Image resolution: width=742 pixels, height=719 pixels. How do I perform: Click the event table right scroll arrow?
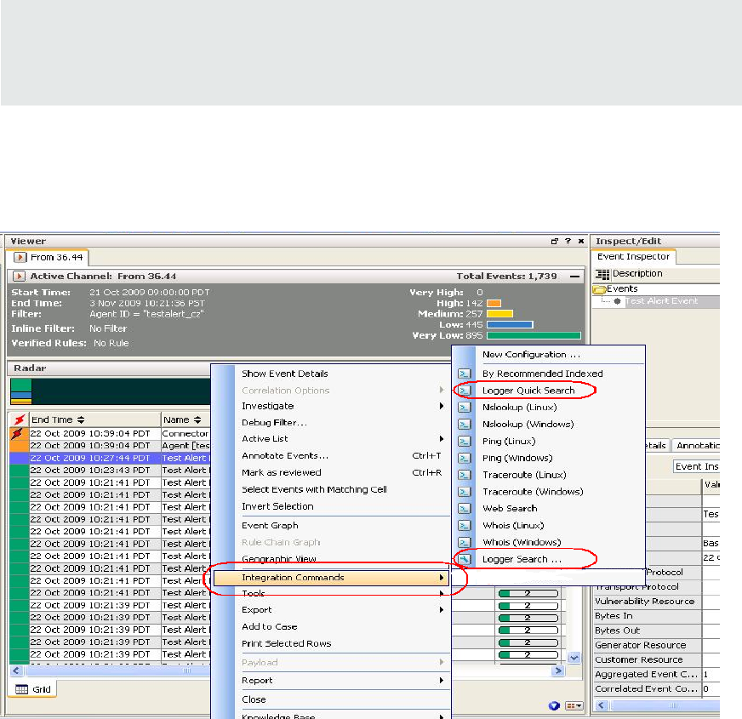click(558, 670)
